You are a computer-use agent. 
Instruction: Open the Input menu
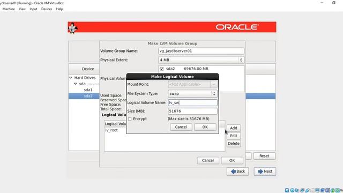coord(33,9)
